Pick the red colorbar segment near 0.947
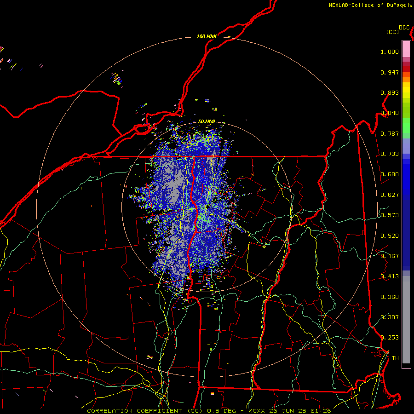 pyautogui.click(x=406, y=69)
